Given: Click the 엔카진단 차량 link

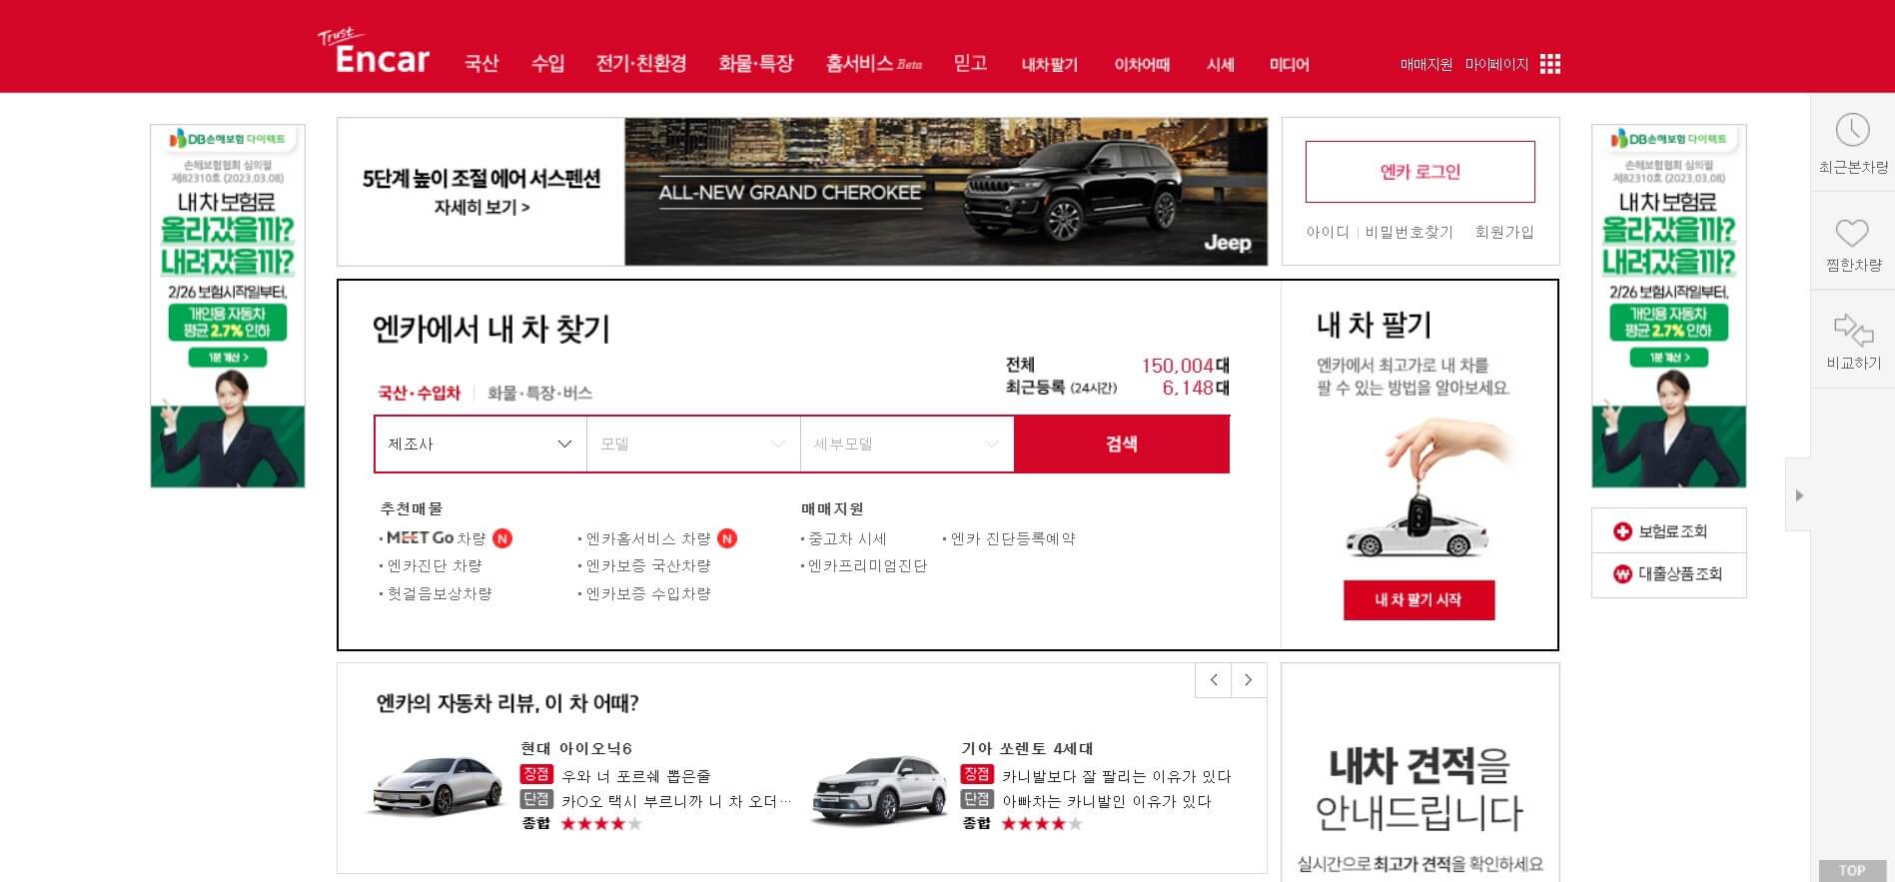Looking at the screenshot, I should (x=435, y=565).
